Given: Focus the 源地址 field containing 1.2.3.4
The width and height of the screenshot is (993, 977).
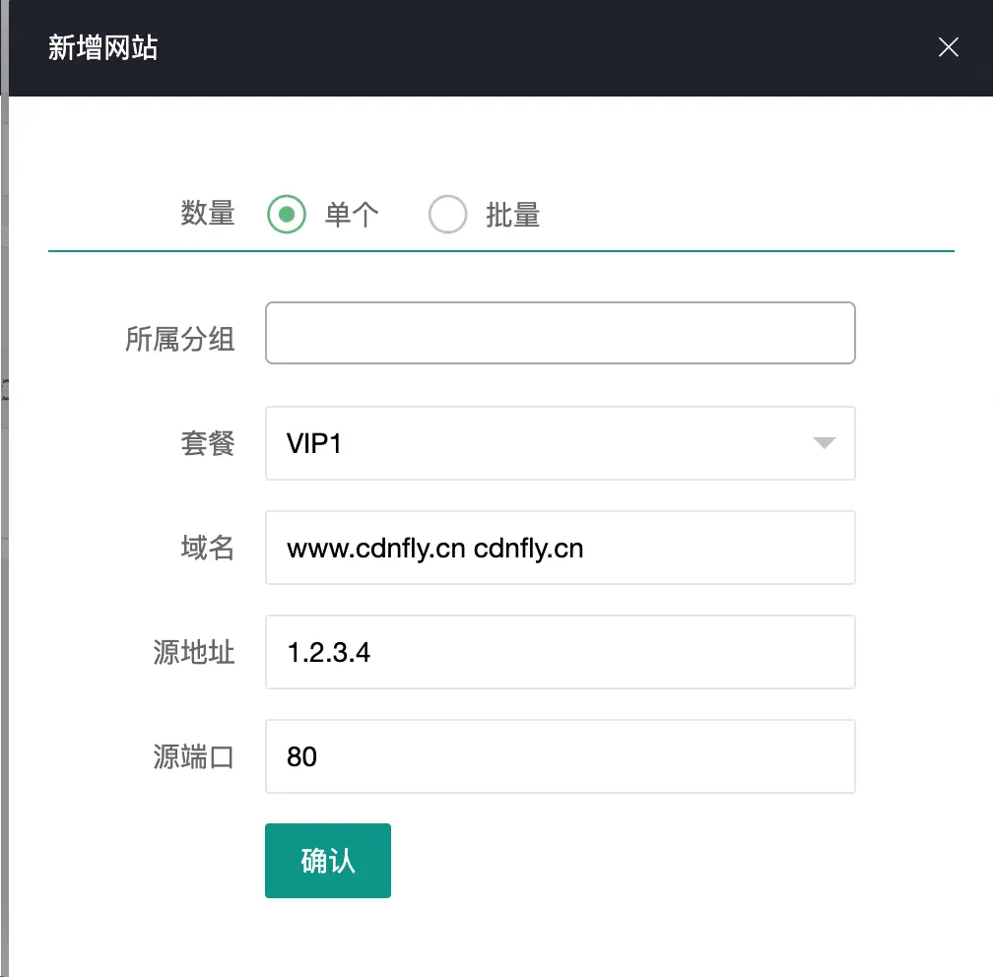Looking at the screenshot, I should (x=560, y=652).
